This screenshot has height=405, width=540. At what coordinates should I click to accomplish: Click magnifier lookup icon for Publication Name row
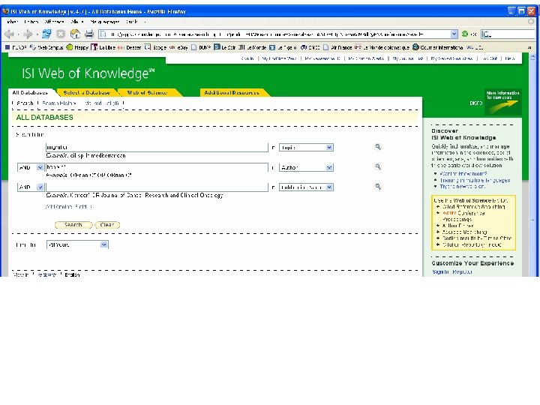point(378,187)
